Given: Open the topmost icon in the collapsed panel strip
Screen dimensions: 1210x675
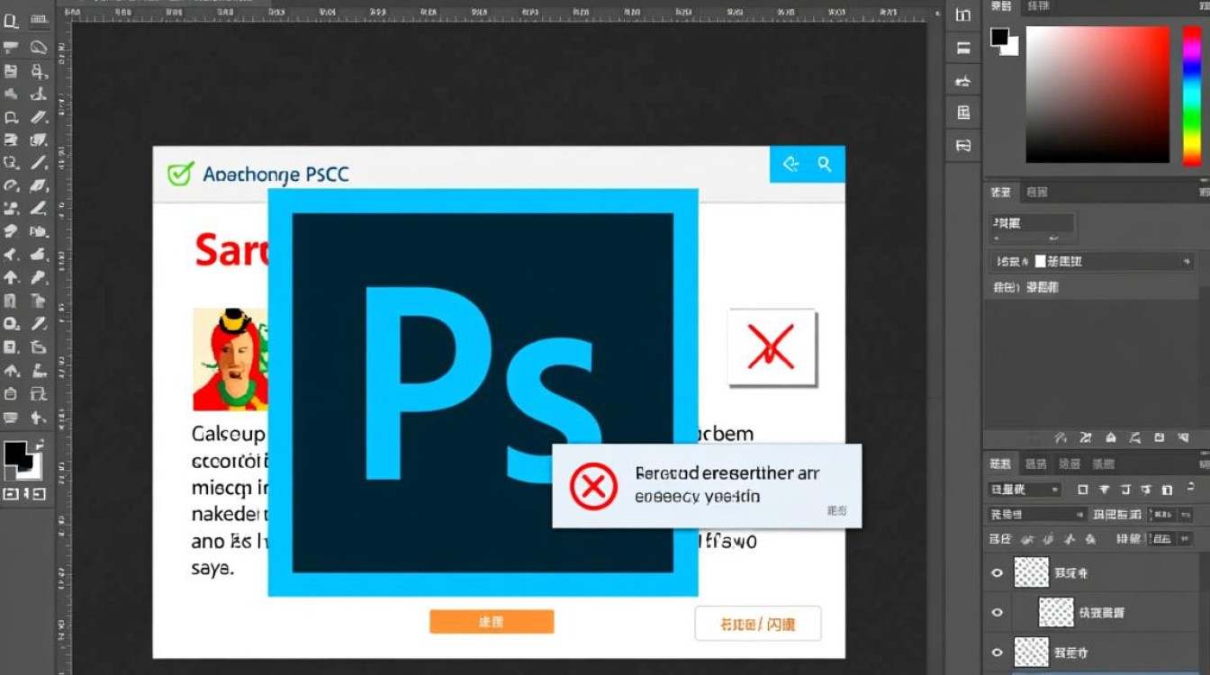Looking at the screenshot, I should click(963, 15).
